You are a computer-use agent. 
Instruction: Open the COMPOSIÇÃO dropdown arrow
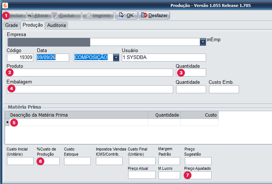[116, 57]
